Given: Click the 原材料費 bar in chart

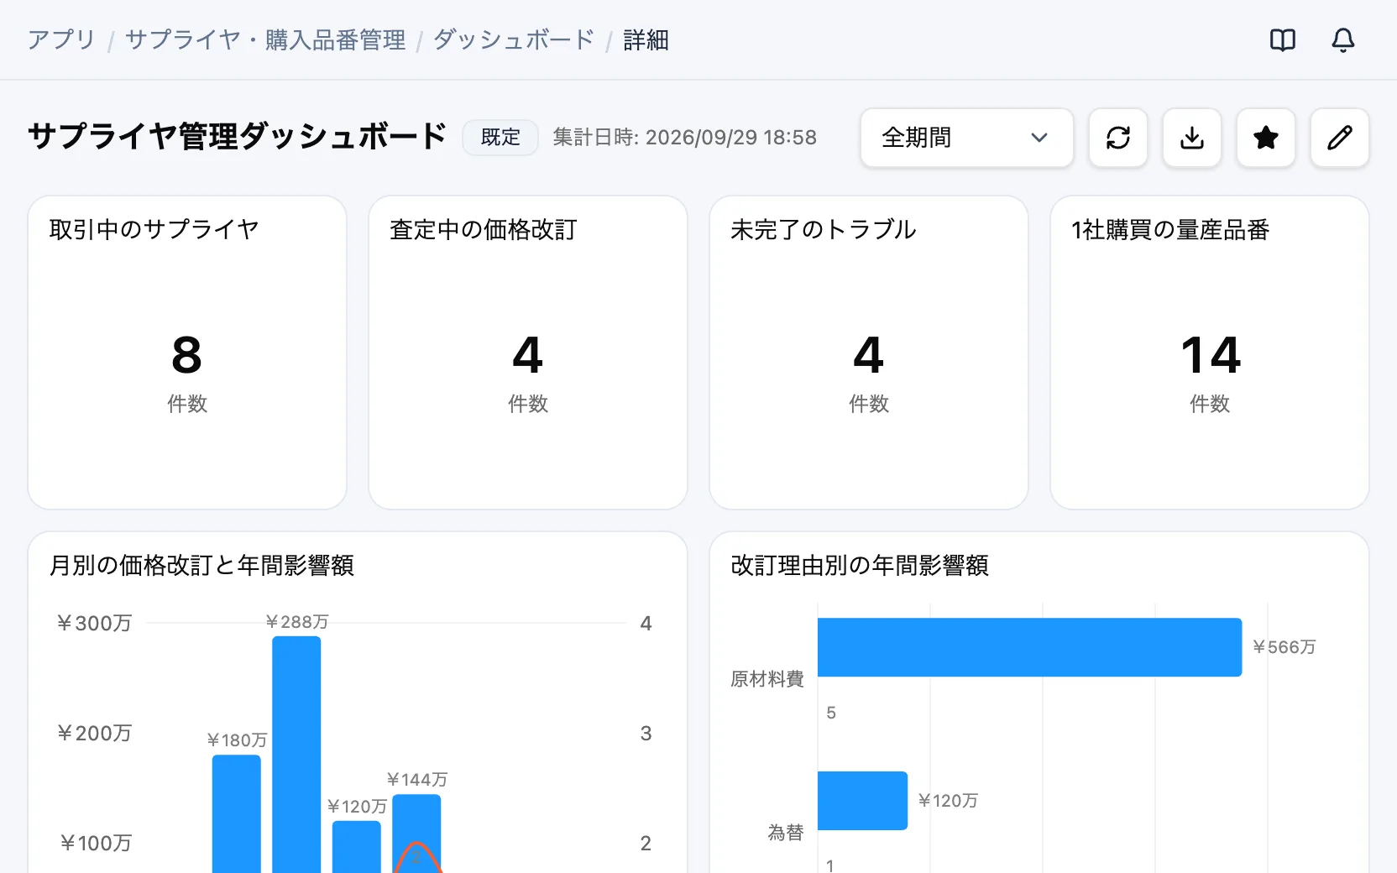Looking at the screenshot, I should click(1029, 647).
